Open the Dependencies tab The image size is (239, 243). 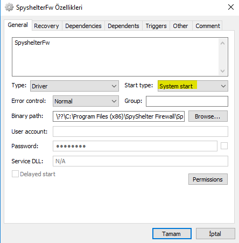pyautogui.click(x=83, y=26)
